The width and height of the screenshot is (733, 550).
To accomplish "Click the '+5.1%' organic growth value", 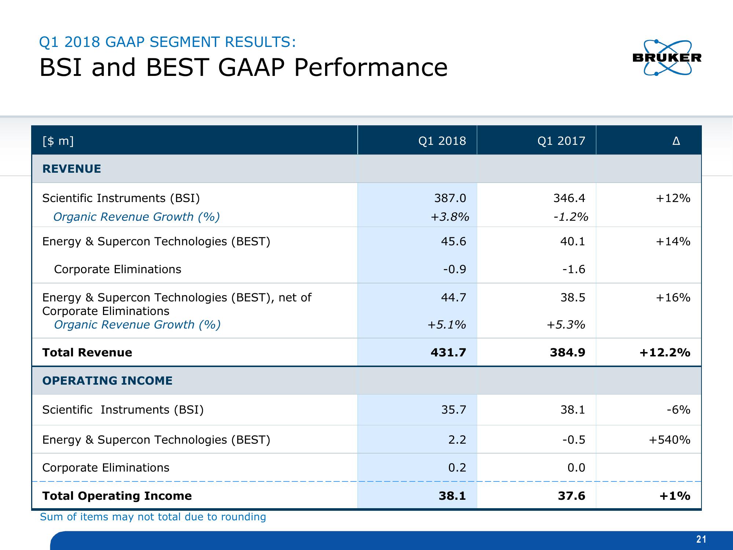I will (x=446, y=324).
